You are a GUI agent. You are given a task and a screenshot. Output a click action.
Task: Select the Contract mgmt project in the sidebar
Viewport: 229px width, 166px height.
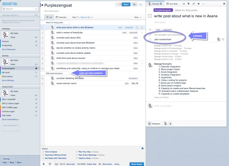(x=8, y=111)
